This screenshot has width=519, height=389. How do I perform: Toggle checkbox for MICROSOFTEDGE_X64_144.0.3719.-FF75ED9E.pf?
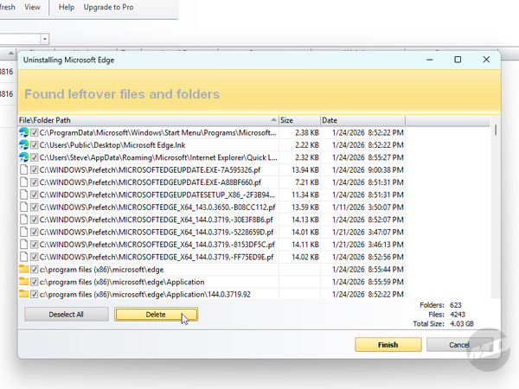click(x=35, y=258)
